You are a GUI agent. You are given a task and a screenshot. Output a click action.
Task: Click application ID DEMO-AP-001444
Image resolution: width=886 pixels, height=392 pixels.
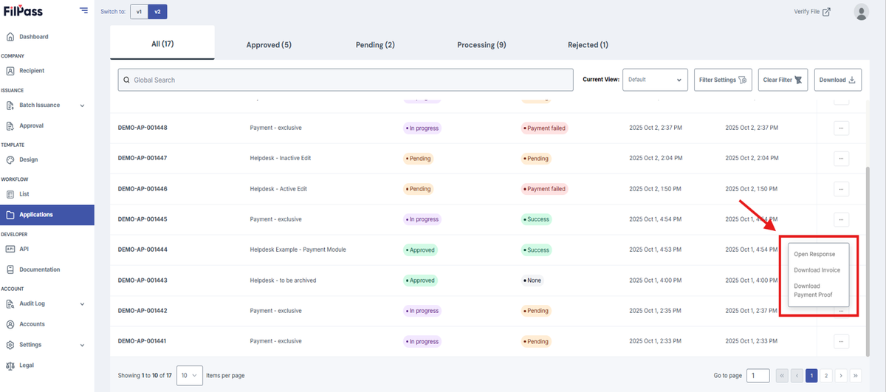142,250
